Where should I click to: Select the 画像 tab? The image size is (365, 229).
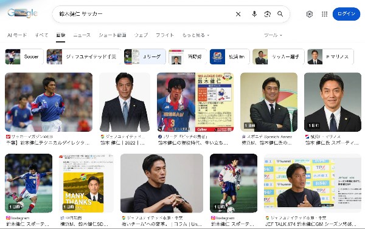[x=60, y=35]
